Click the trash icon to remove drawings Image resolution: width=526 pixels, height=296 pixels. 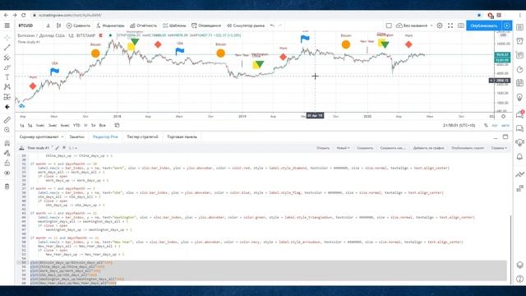(7, 187)
